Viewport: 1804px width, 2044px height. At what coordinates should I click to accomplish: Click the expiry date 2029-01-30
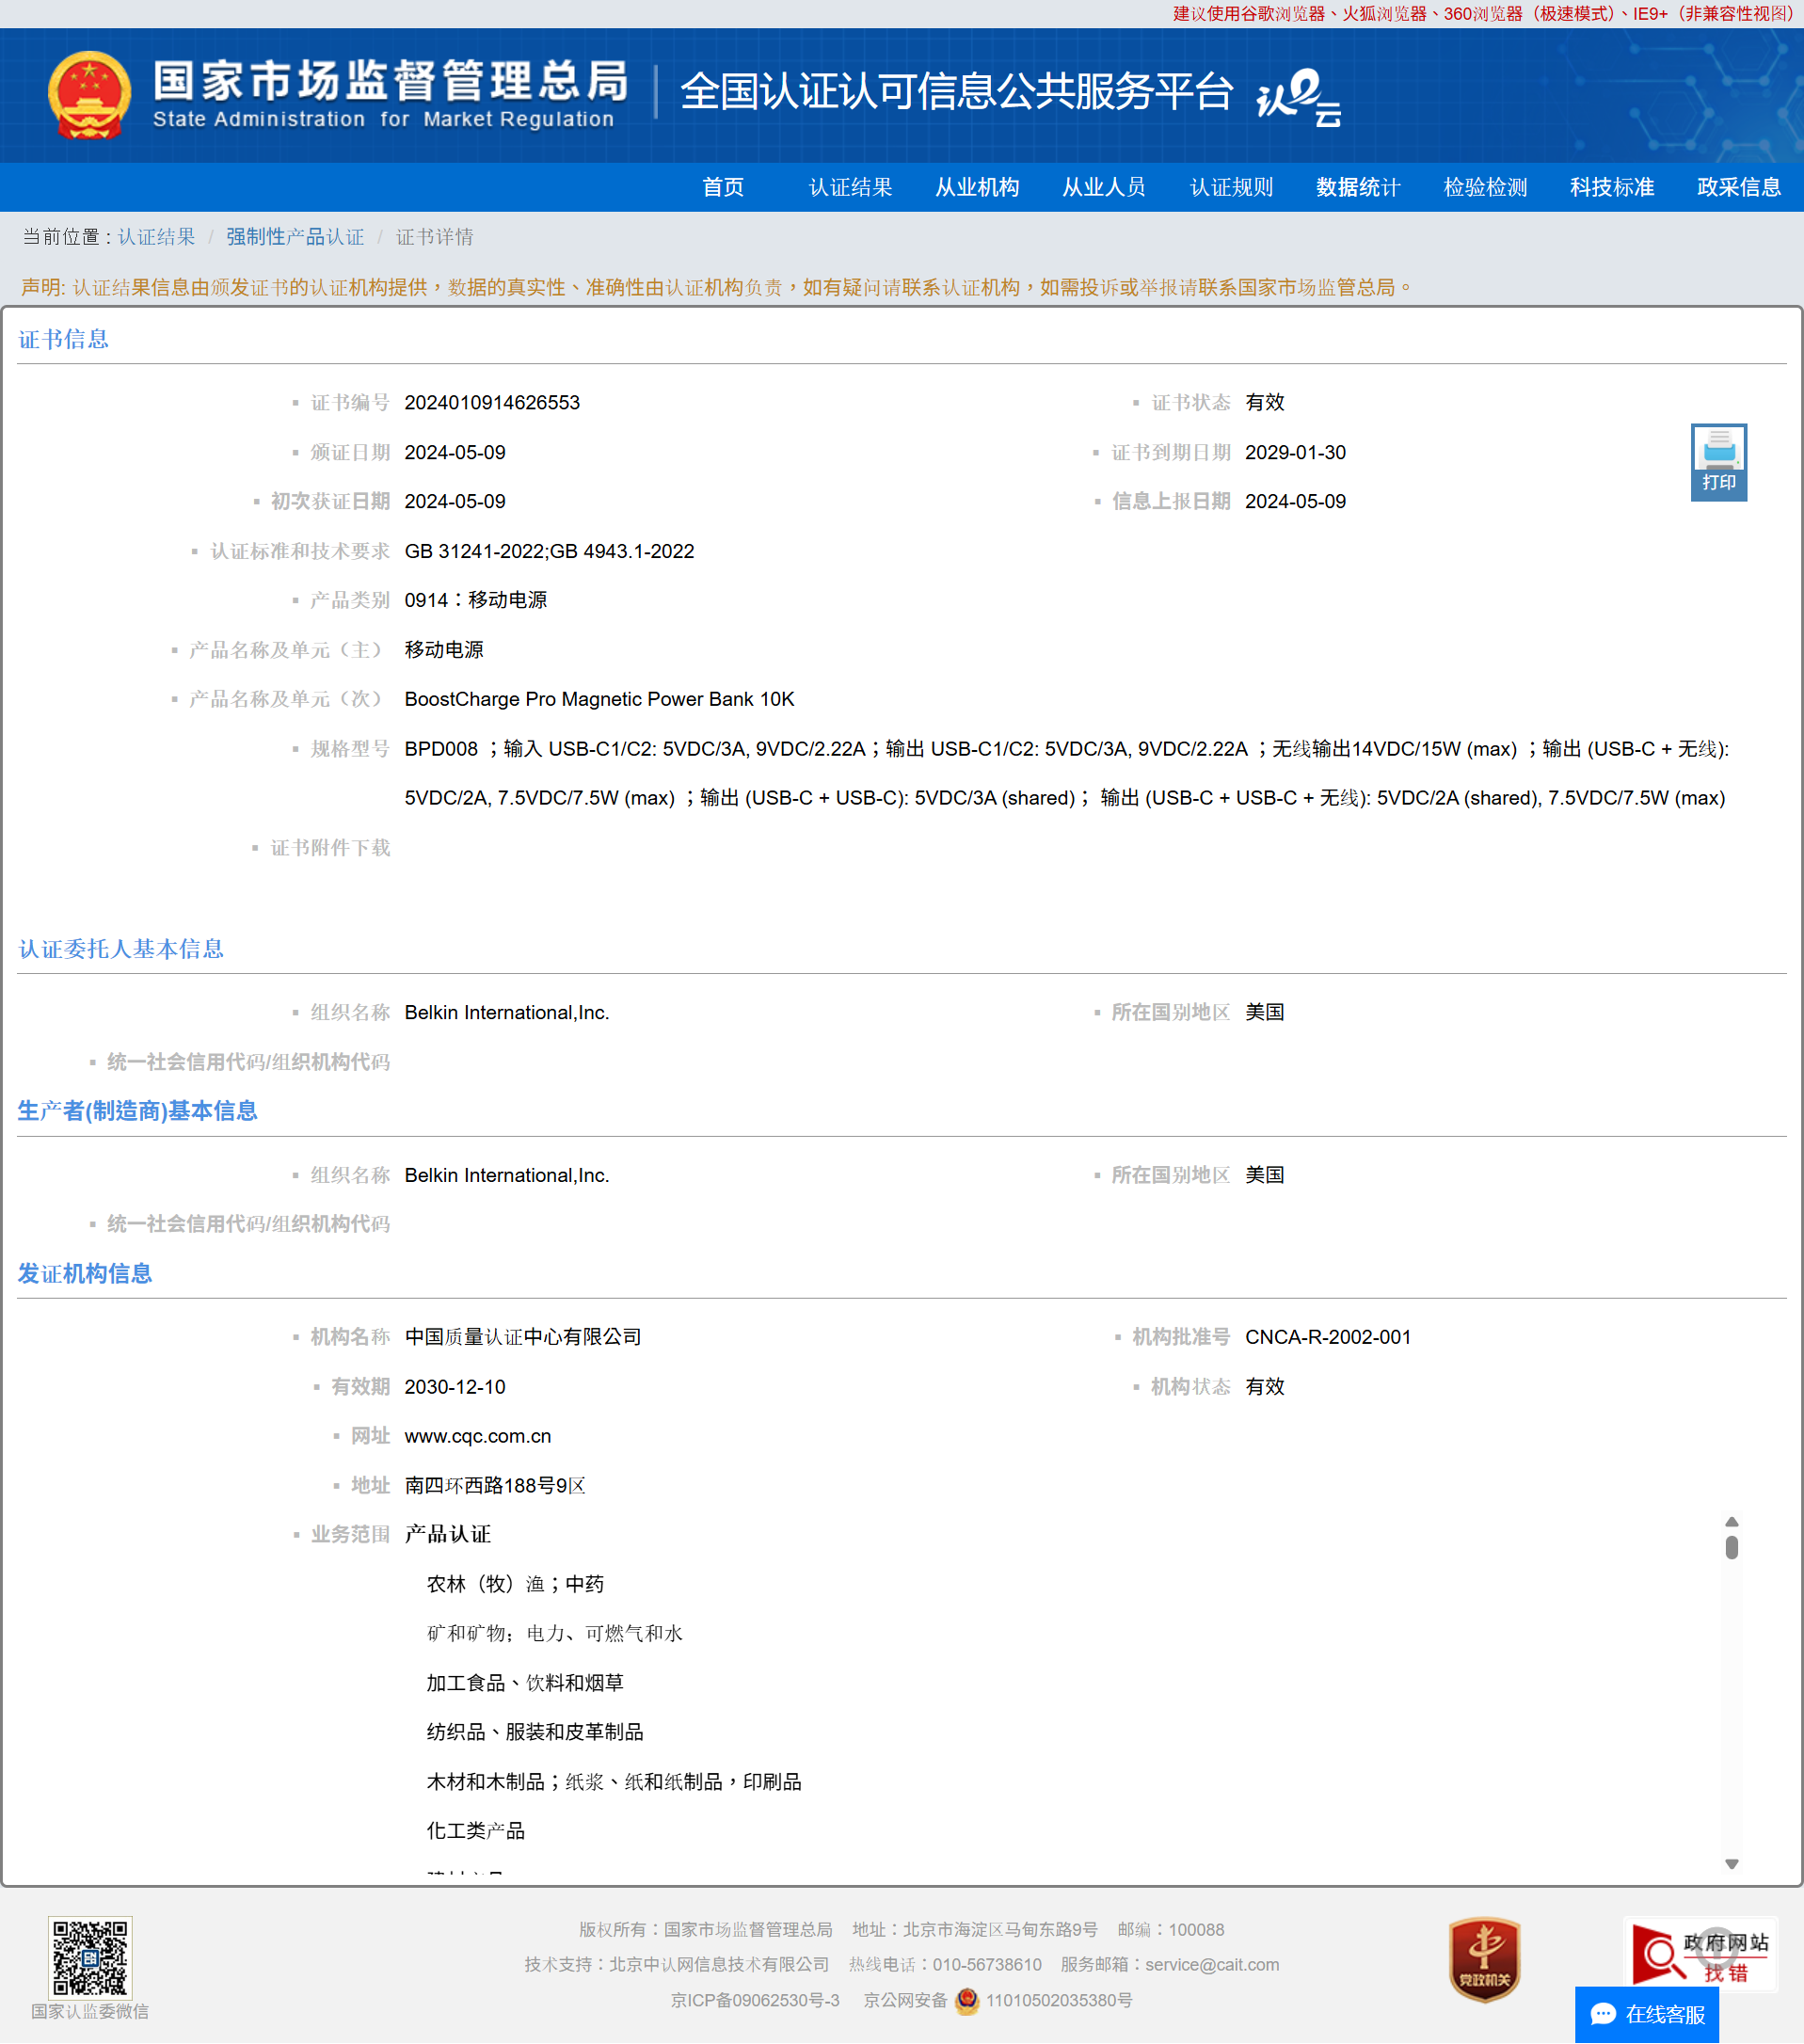click(x=1295, y=452)
